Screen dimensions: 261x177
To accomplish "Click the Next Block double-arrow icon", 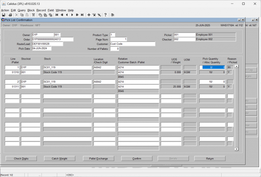I will pos(77,15).
